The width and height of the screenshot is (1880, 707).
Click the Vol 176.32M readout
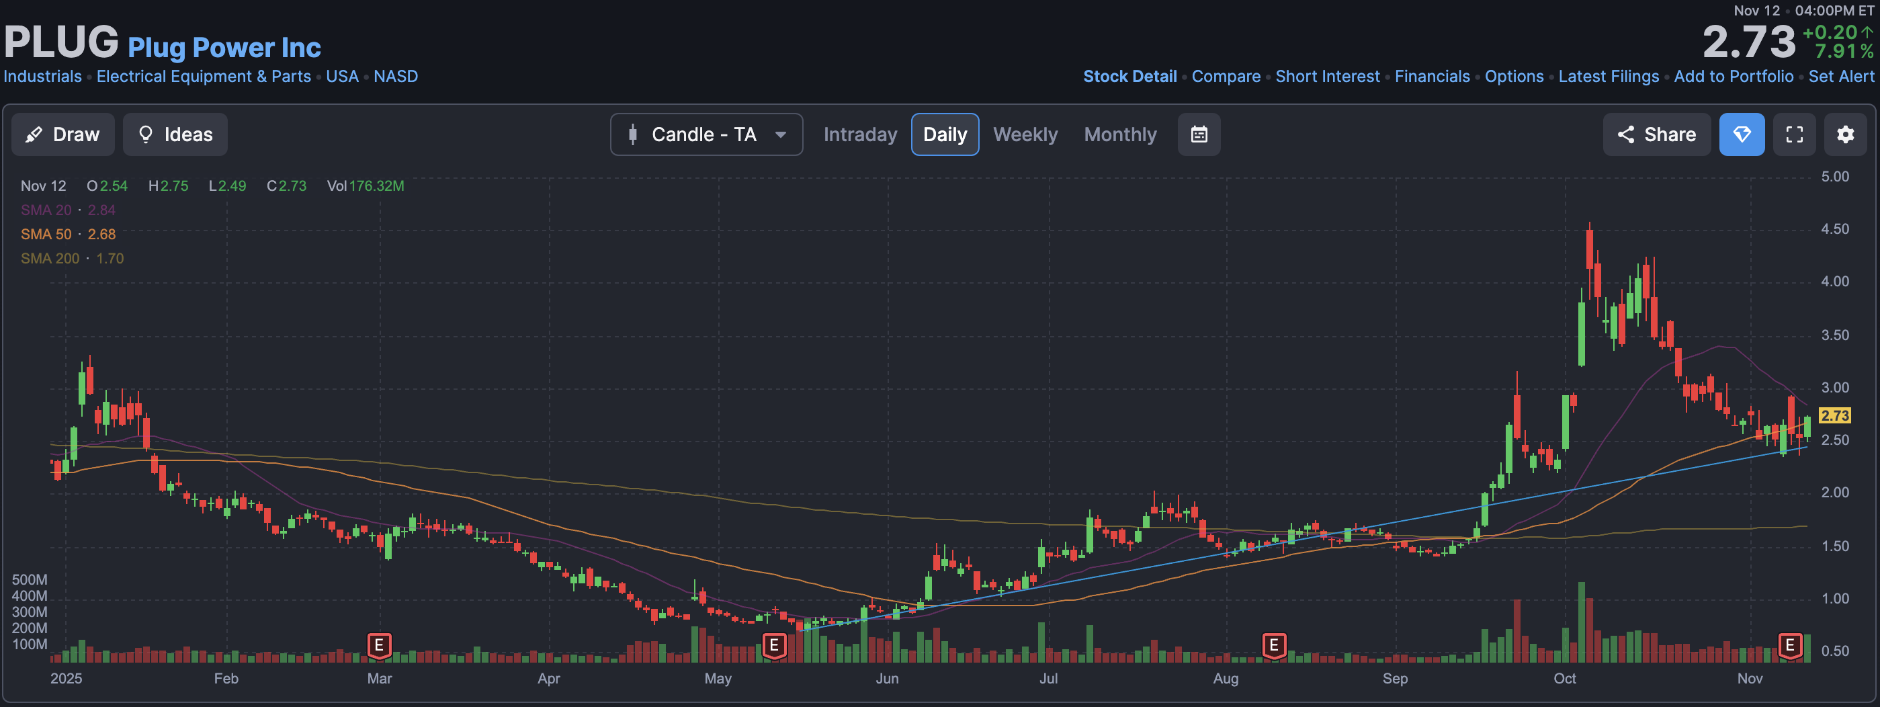click(x=365, y=186)
